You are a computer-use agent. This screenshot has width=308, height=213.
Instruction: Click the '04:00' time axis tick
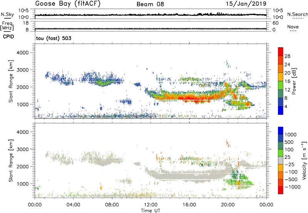pos(74,205)
